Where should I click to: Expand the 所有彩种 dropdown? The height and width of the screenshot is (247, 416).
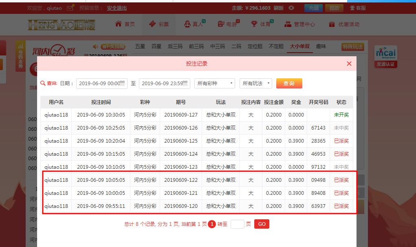tap(215, 83)
